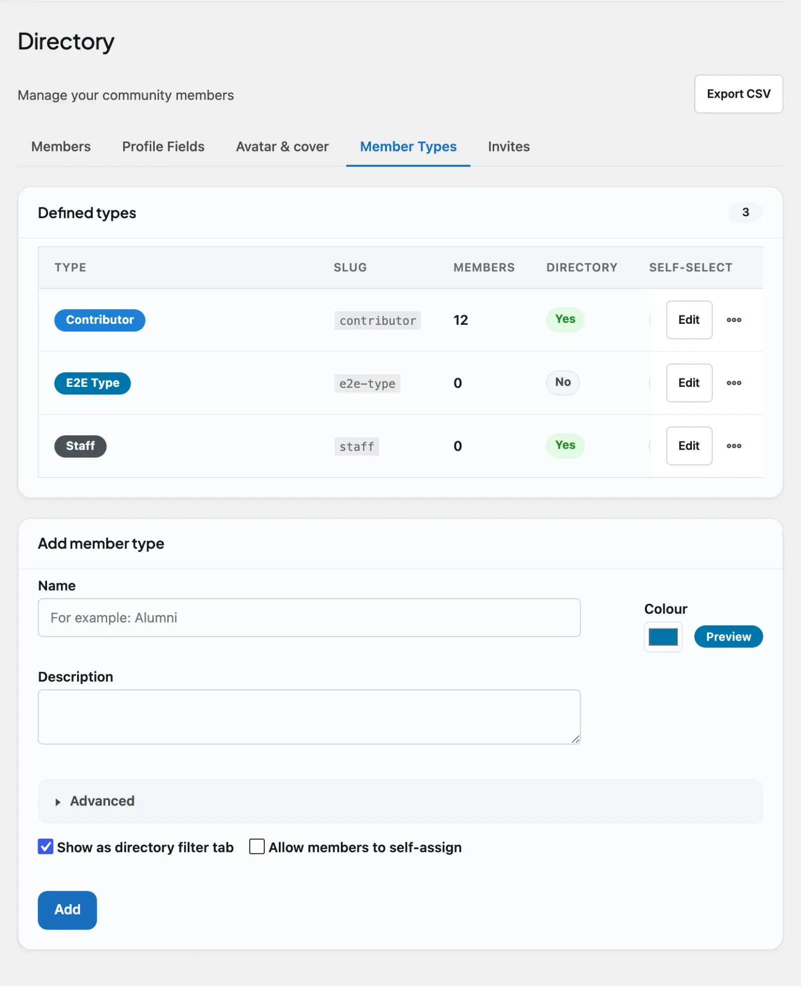Click the MEMBERS column header

[484, 268]
